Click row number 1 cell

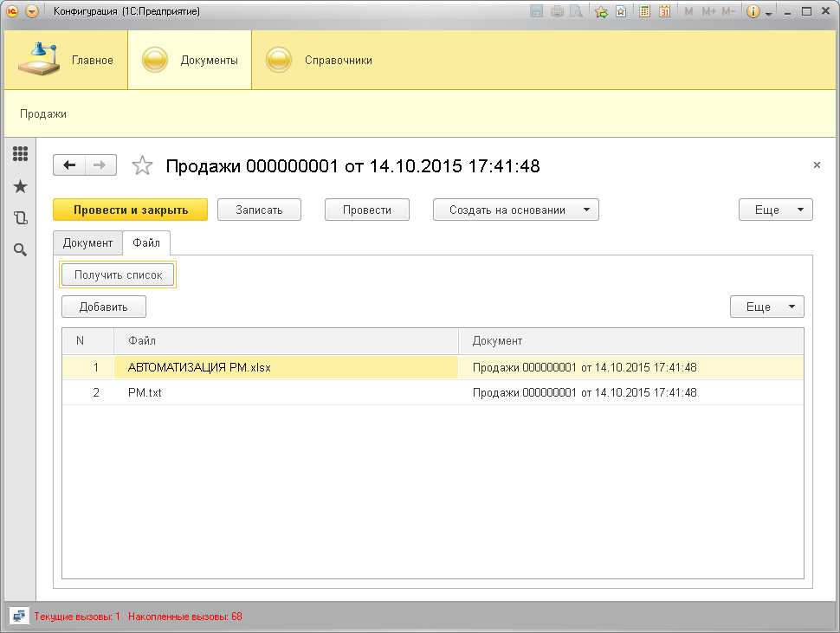pyautogui.click(x=87, y=367)
